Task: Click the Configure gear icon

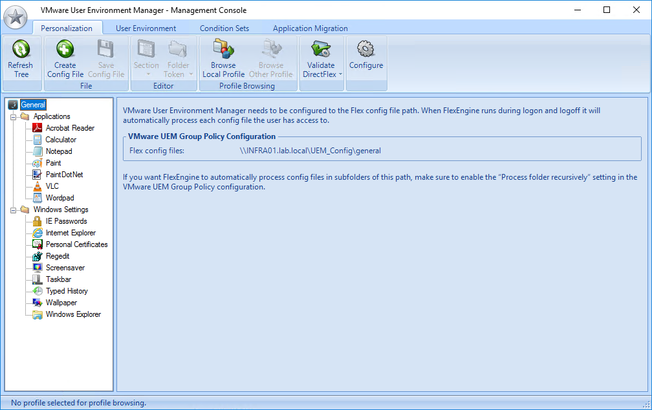Action: point(366,50)
